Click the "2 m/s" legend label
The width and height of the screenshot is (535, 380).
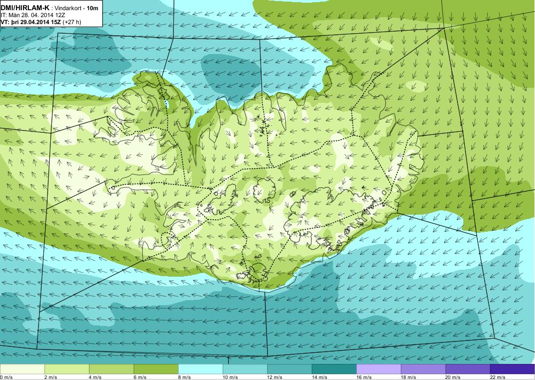(51, 377)
